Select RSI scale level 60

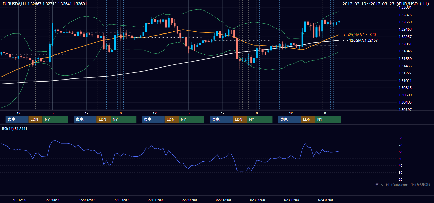click(400, 152)
